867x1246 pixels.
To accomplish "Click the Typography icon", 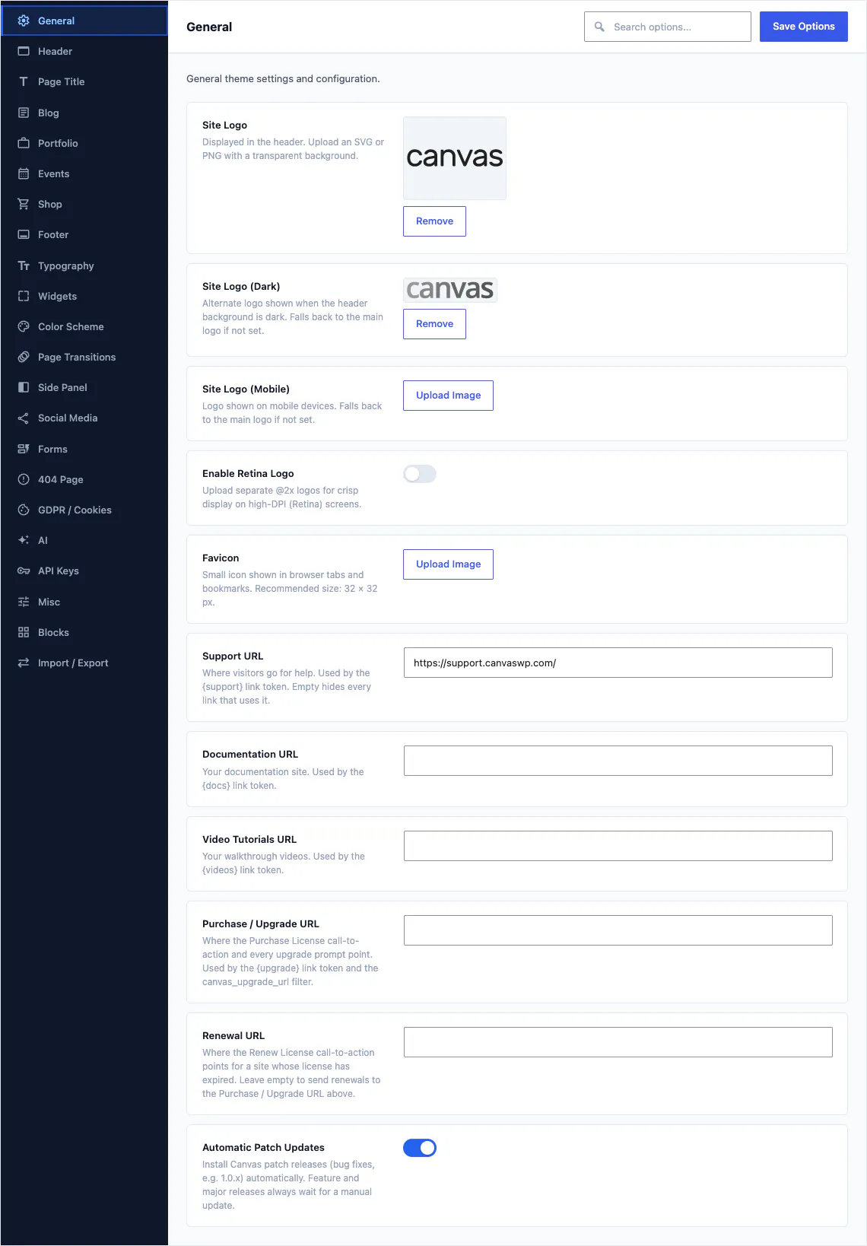I will [24, 265].
